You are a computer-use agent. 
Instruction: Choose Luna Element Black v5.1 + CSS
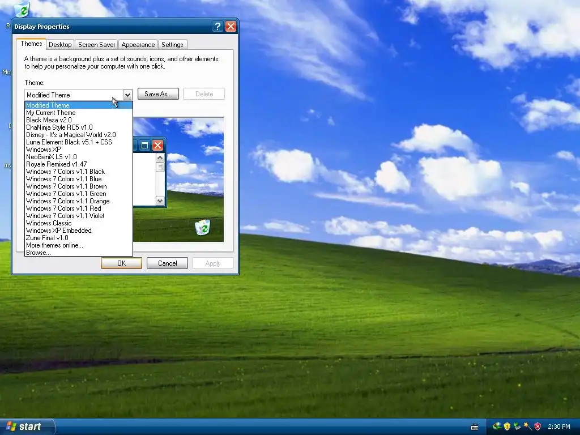pos(78,142)
